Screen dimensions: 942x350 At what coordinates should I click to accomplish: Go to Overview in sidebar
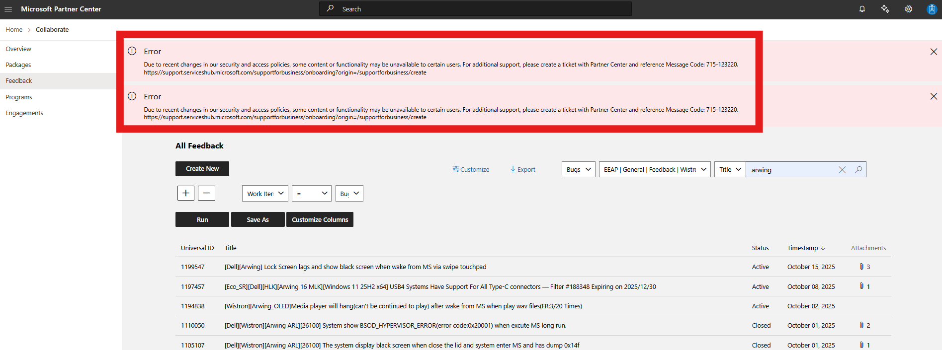point(18,49)
